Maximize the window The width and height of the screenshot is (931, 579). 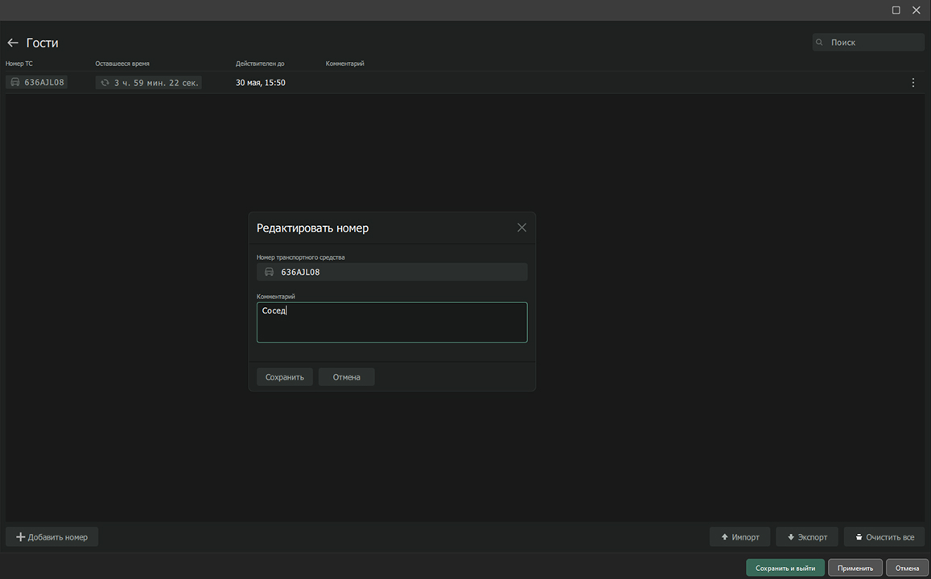click(x=896, y=10)
